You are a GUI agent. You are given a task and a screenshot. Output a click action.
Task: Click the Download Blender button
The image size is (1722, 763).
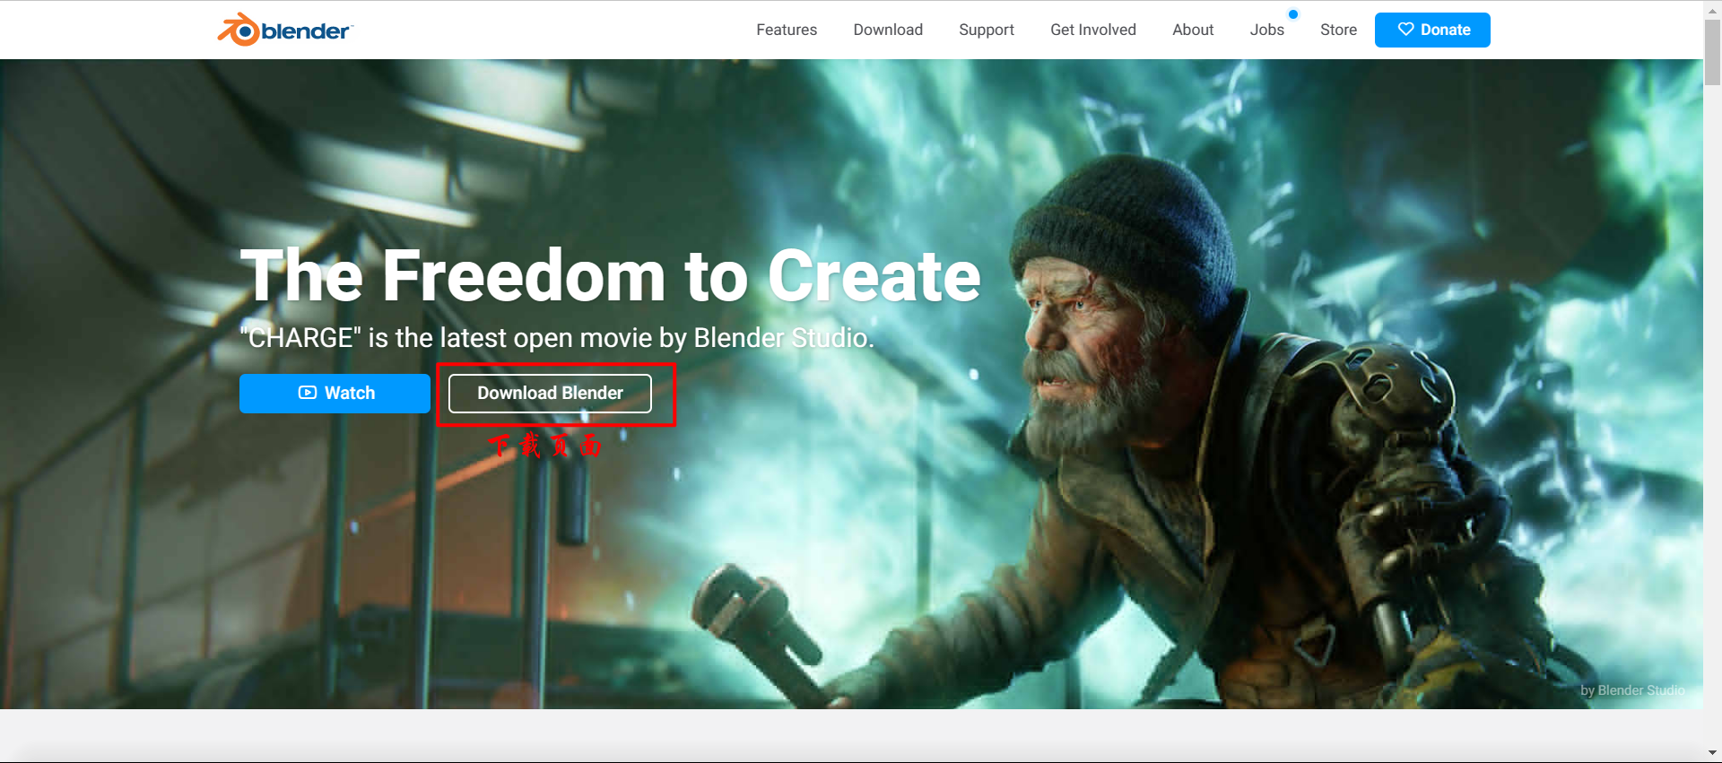click(x=550, y=394)
